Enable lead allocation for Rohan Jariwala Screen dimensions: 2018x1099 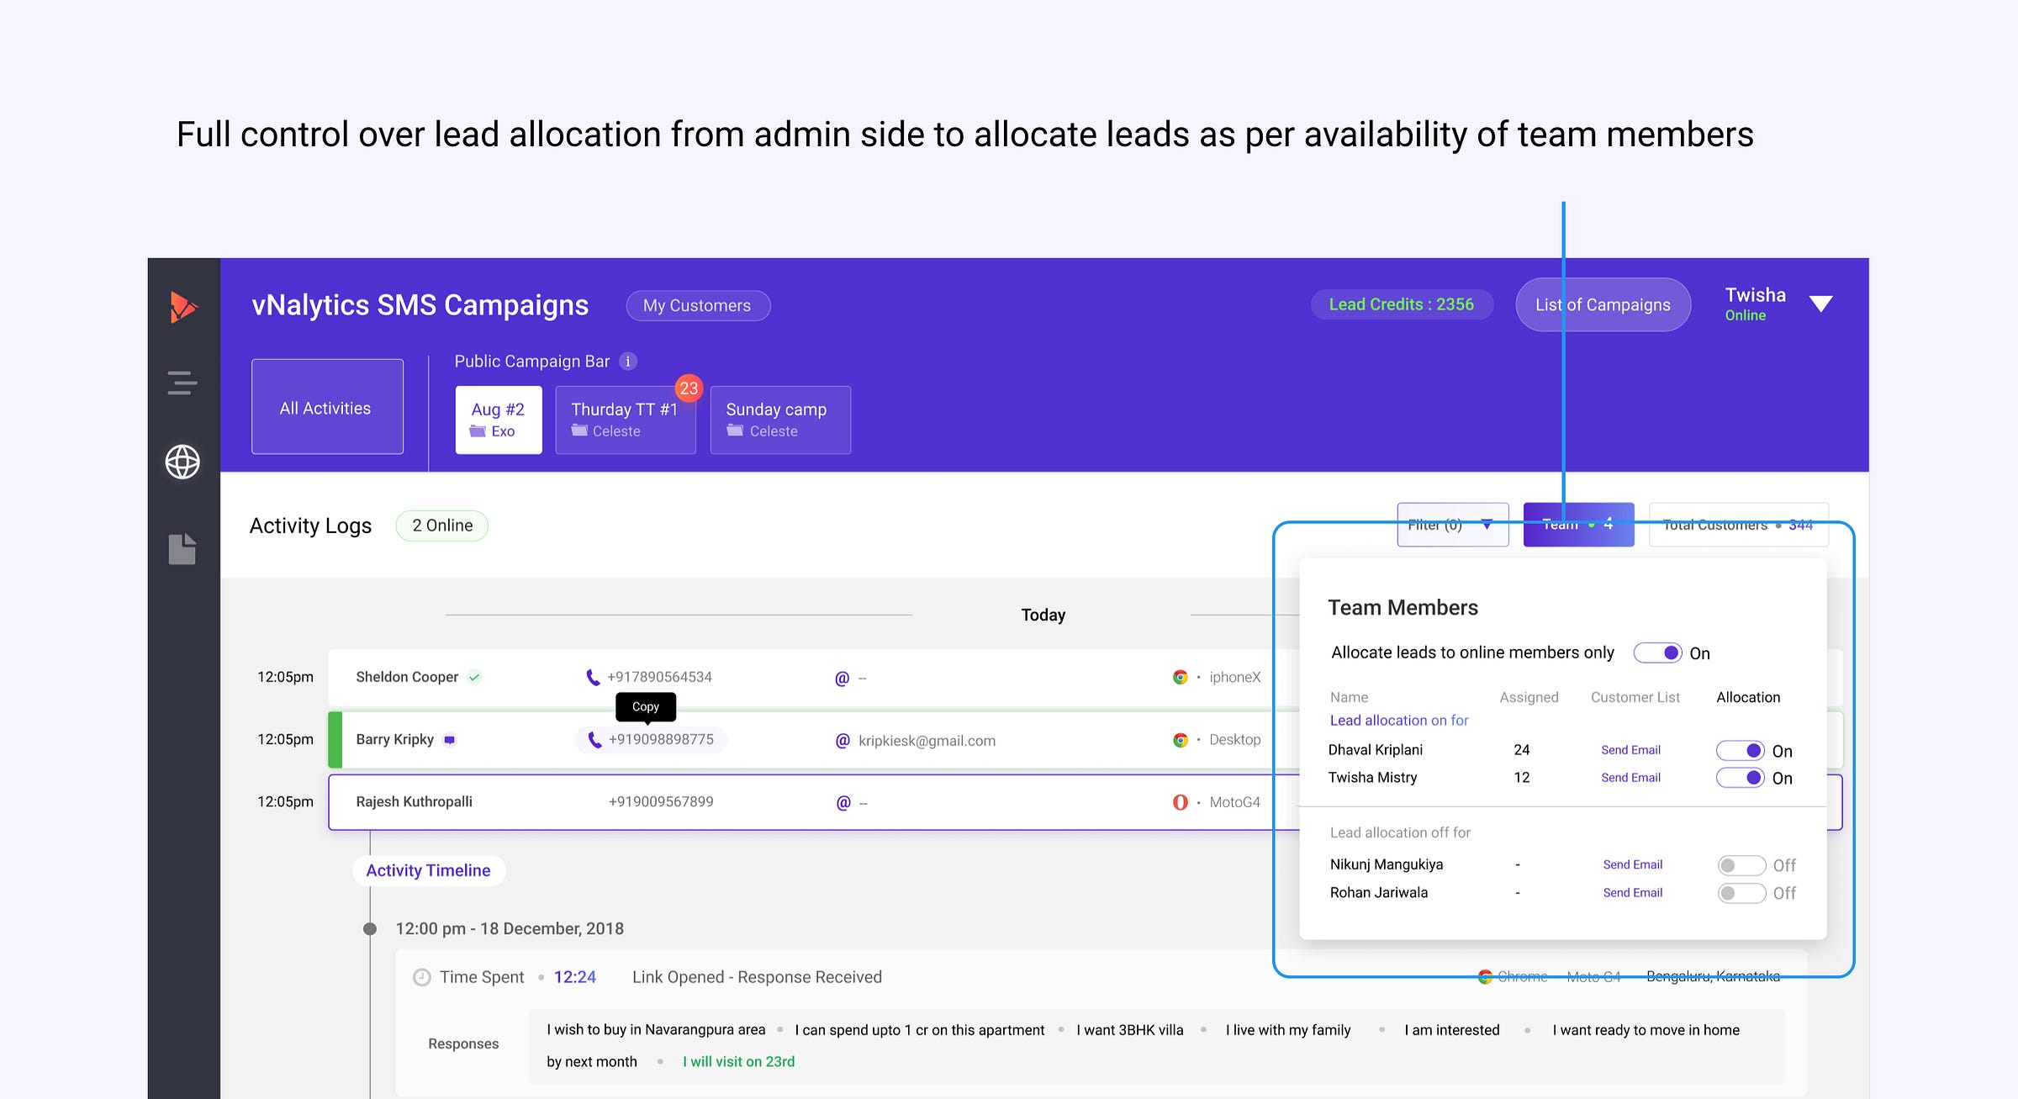tap(1741, 893)
